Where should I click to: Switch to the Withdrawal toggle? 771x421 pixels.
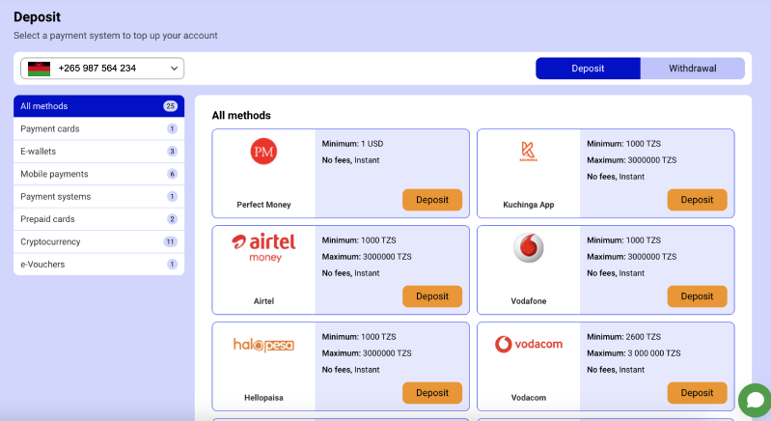point(692,69)
